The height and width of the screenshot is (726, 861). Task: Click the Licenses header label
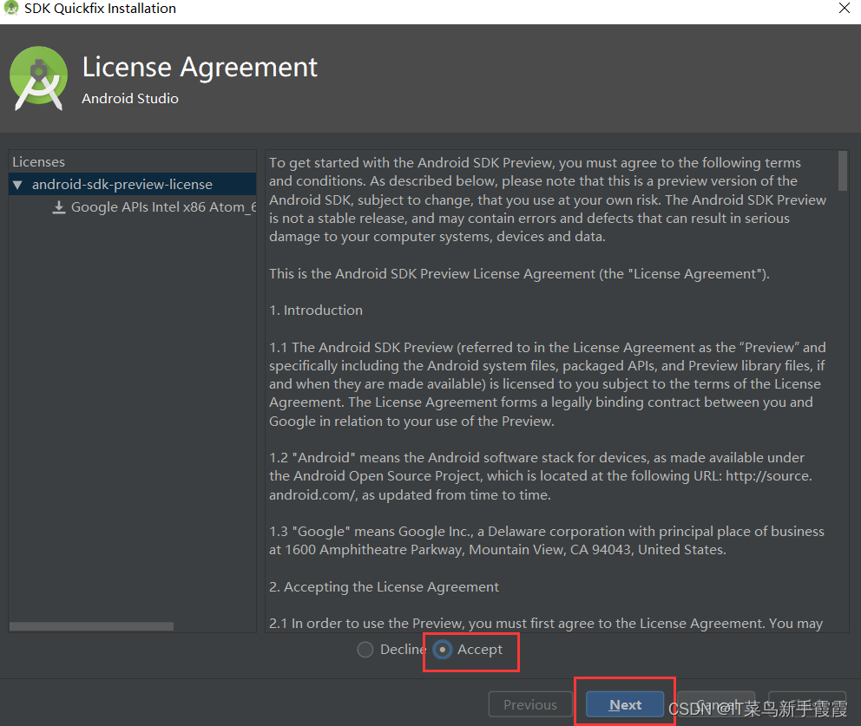(38, 162)
